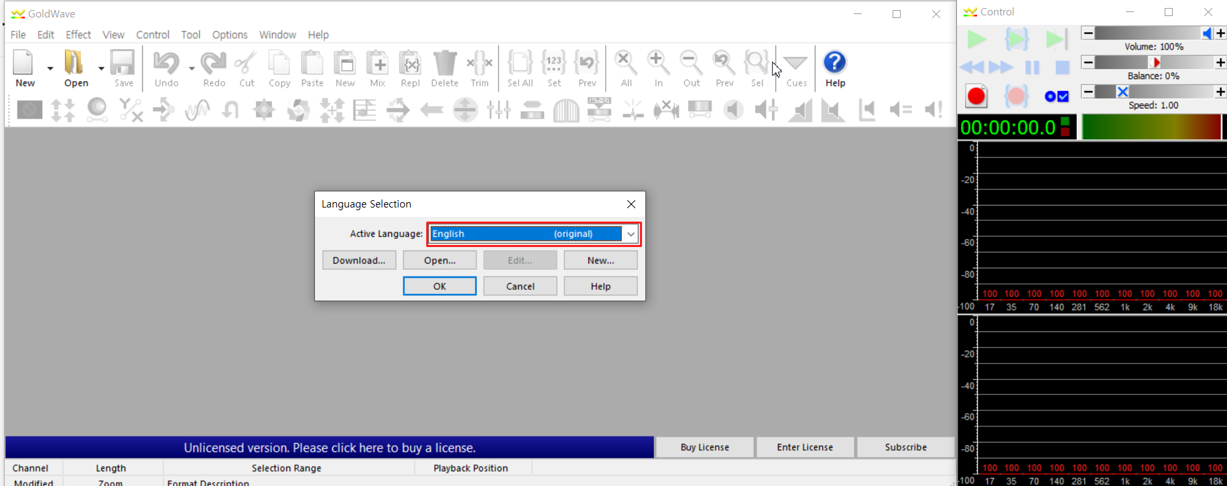Click the Open... button in Language Selection
The height and width of the screenshot is (486, 1227).
coord(440,260)
